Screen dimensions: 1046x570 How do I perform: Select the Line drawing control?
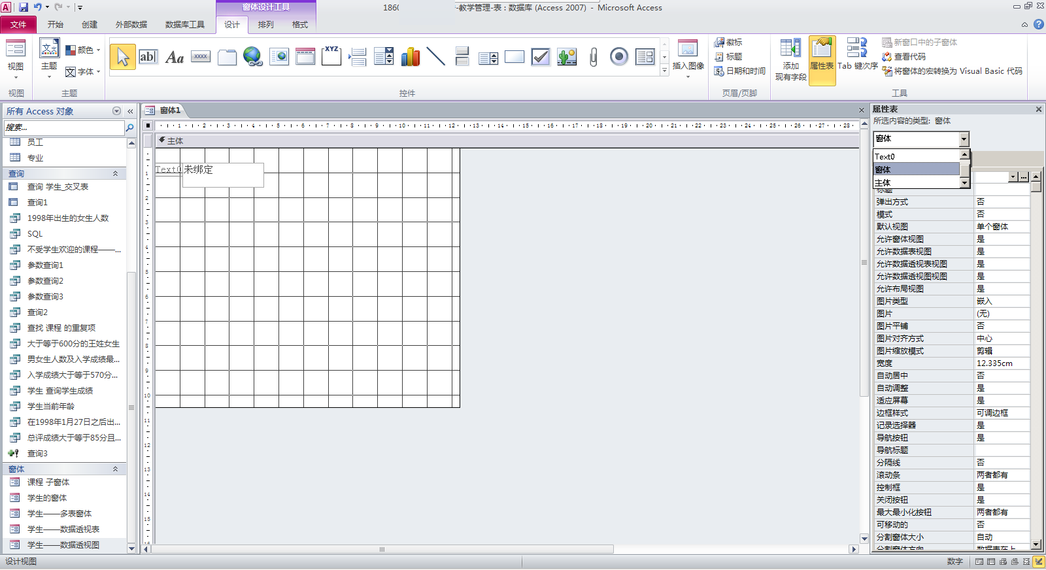click(x=436, y=57)
